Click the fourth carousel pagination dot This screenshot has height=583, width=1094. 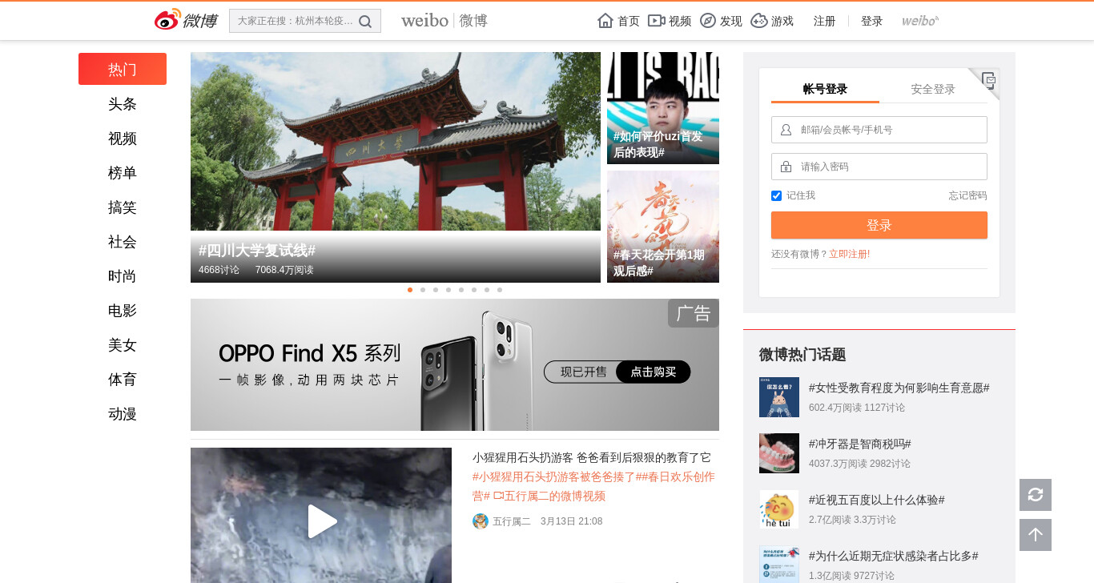point(448,290)
